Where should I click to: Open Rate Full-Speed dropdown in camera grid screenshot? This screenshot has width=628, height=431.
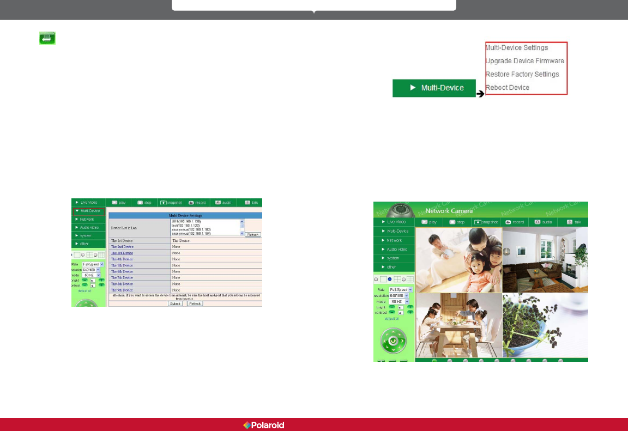pos(401,290)
